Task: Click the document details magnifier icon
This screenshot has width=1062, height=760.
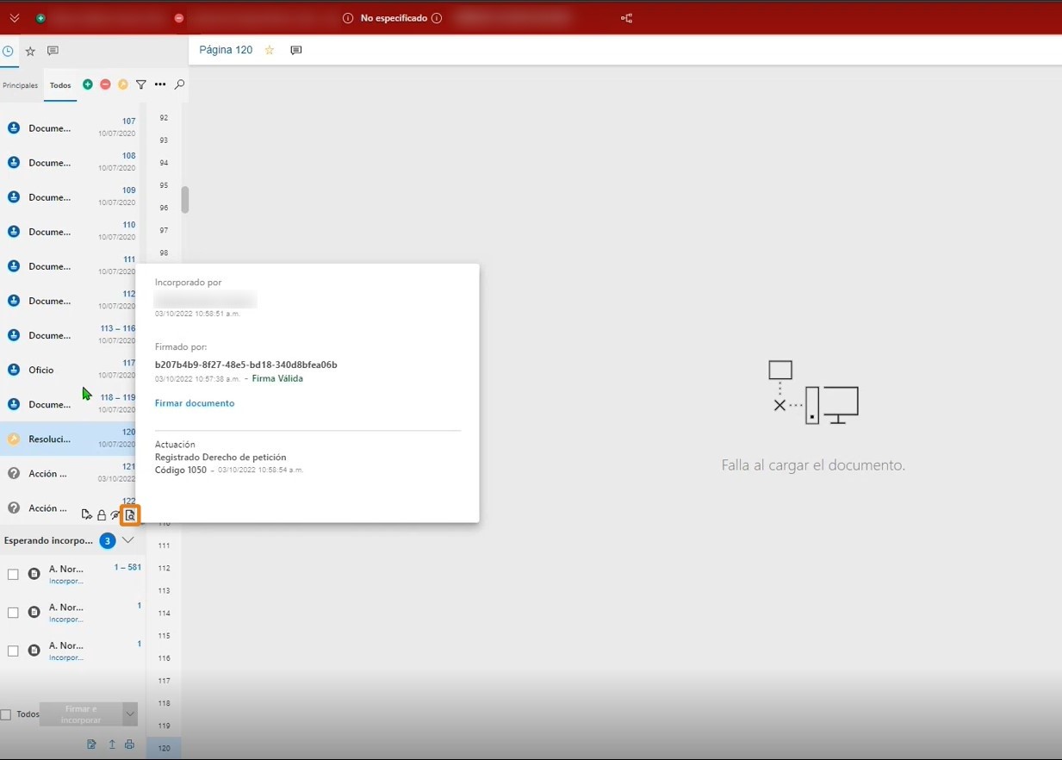Action: point(130,515)
